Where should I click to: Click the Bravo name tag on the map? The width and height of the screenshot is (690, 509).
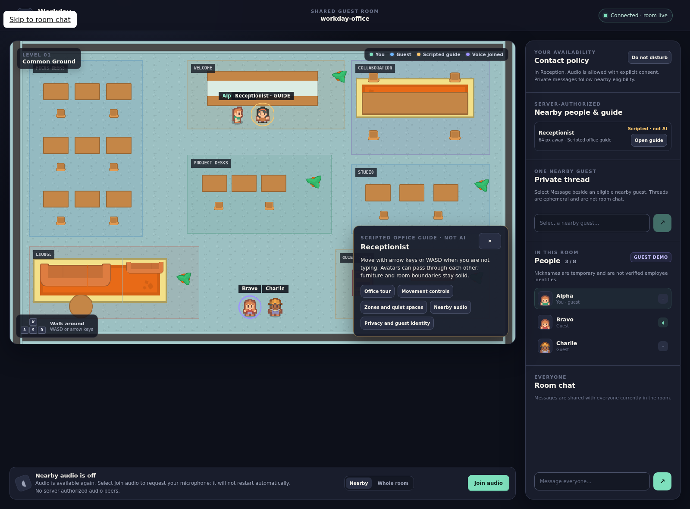pos(250,289)
